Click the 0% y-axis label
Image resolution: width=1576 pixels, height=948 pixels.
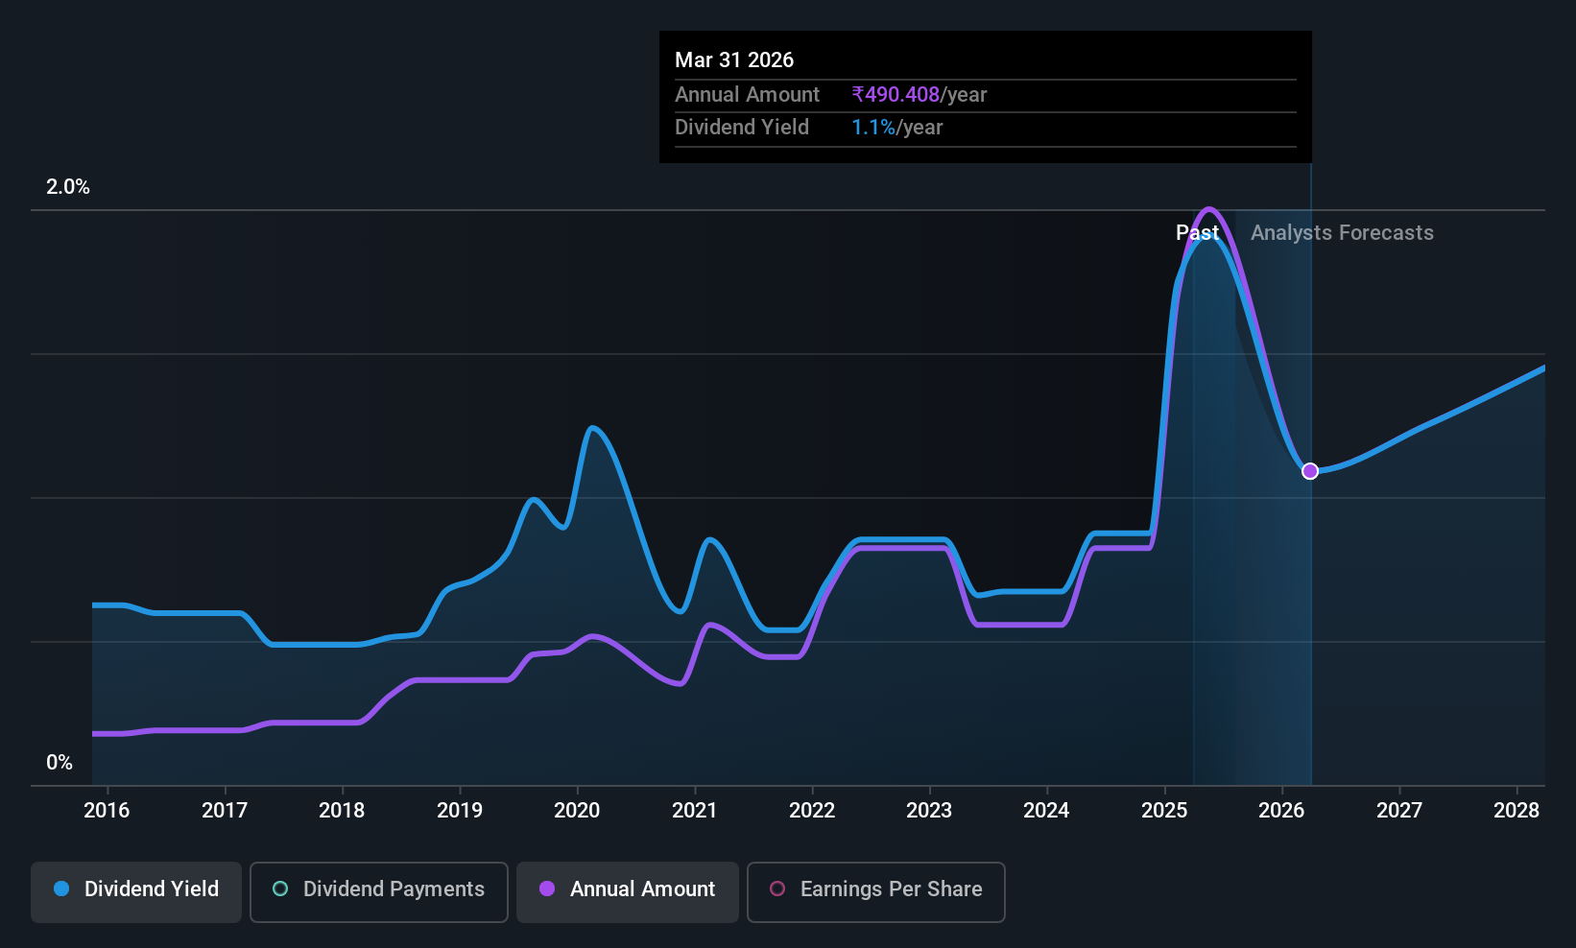click(x=60, y=763)
